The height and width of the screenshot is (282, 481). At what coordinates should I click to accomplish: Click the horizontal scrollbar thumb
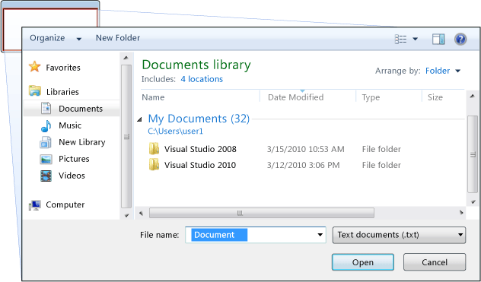262,213
